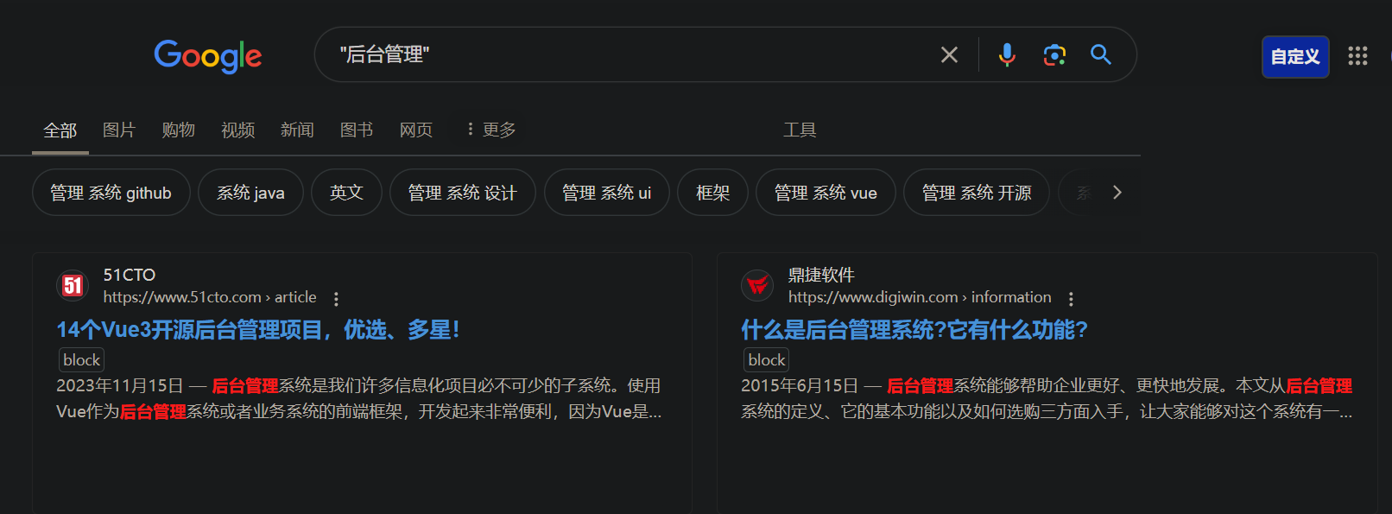Open the three-dot menu for digiwin result

coord(1071,299)
